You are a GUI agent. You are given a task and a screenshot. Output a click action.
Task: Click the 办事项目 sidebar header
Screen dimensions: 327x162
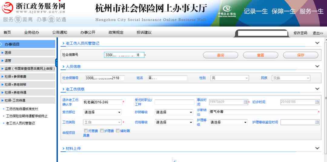[28, 44]
